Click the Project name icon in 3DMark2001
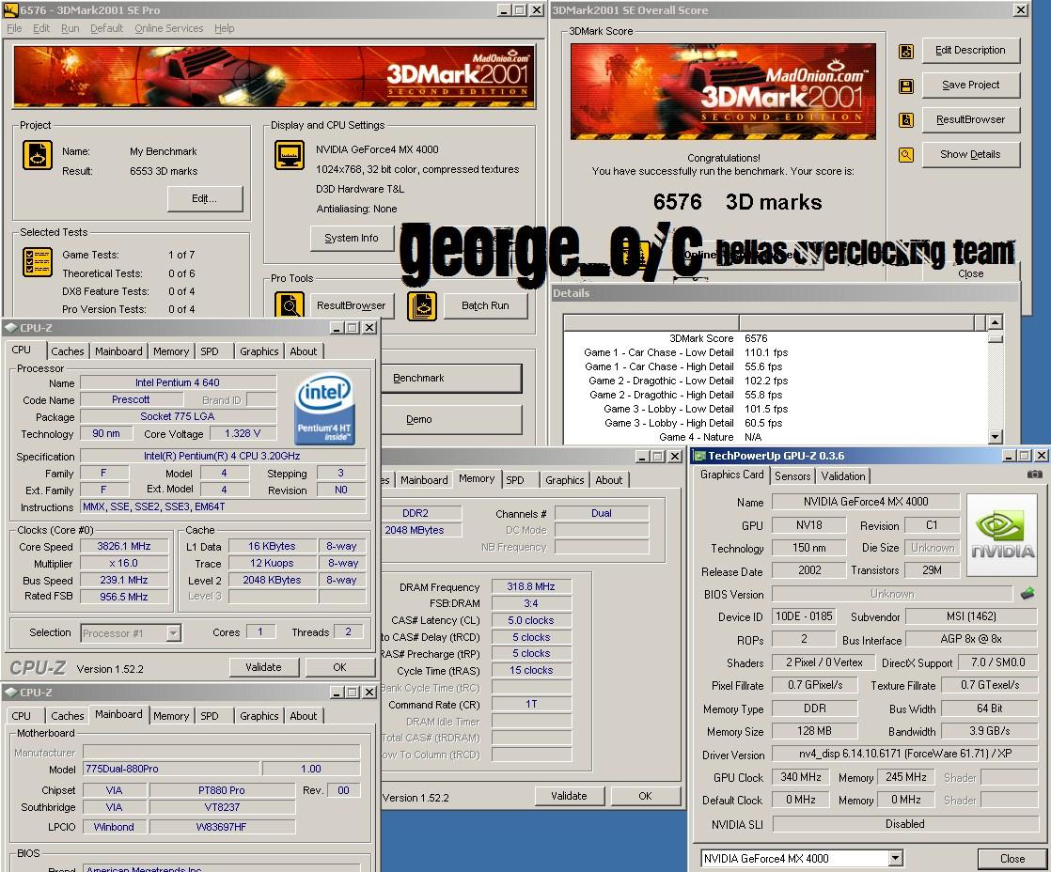Image resolution: width=1051 pixels, height=872 pixels. click(x=38, y=155)
